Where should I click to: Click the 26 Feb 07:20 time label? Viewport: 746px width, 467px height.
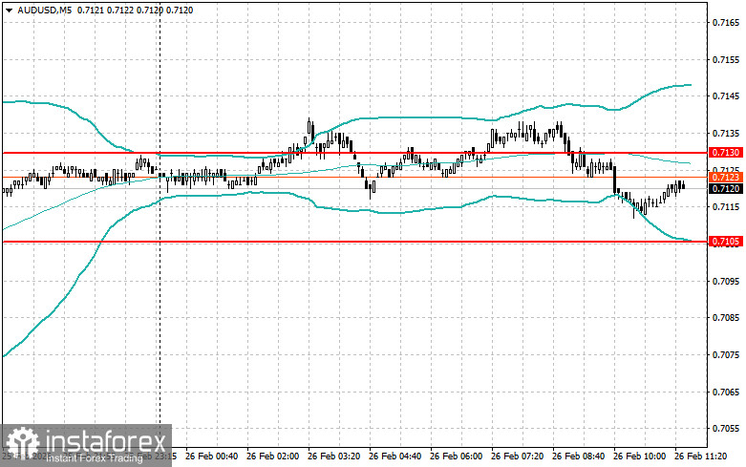(x=517, y=456)
